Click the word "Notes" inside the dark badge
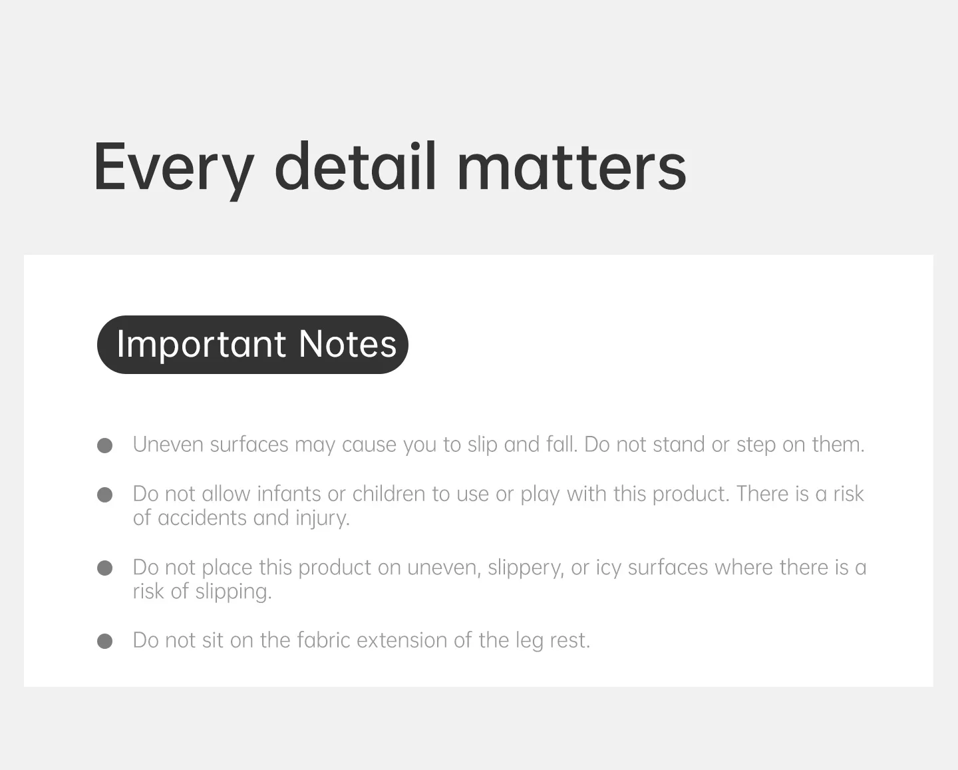This screenshot has height=770, width=958. (x=347, y=344)
